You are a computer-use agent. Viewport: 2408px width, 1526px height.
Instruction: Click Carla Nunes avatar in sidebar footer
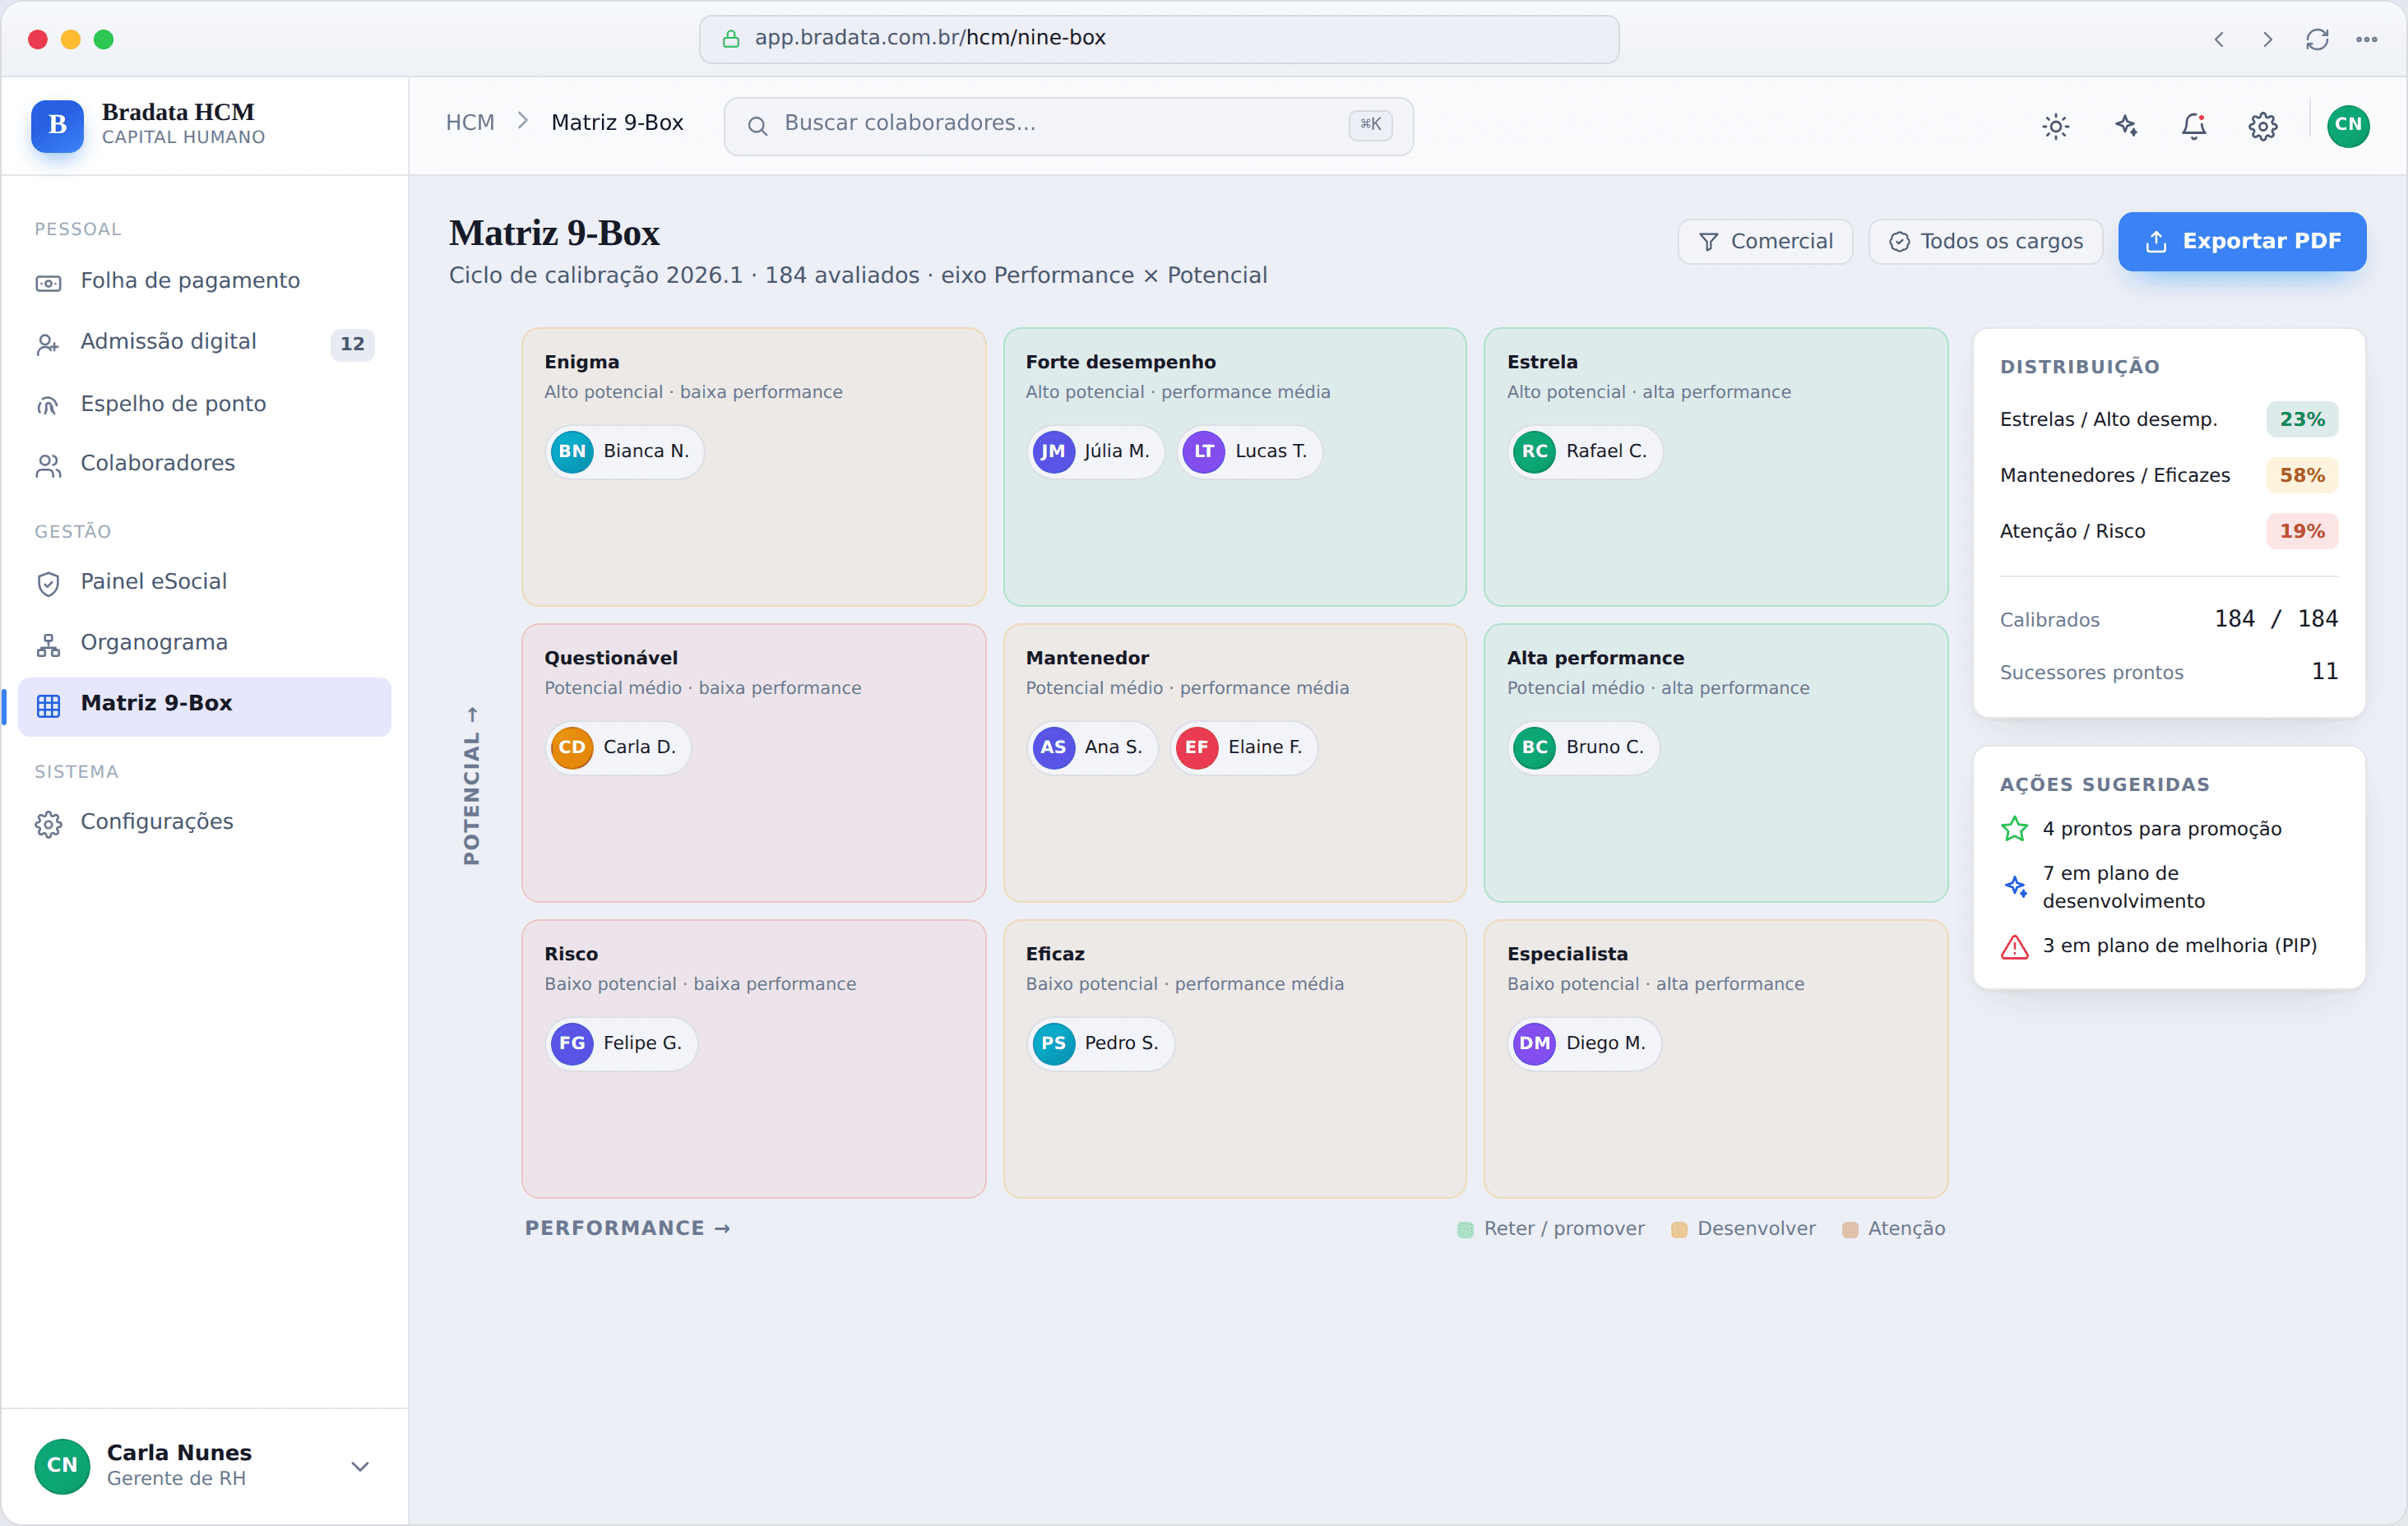tap(62, 1466)
